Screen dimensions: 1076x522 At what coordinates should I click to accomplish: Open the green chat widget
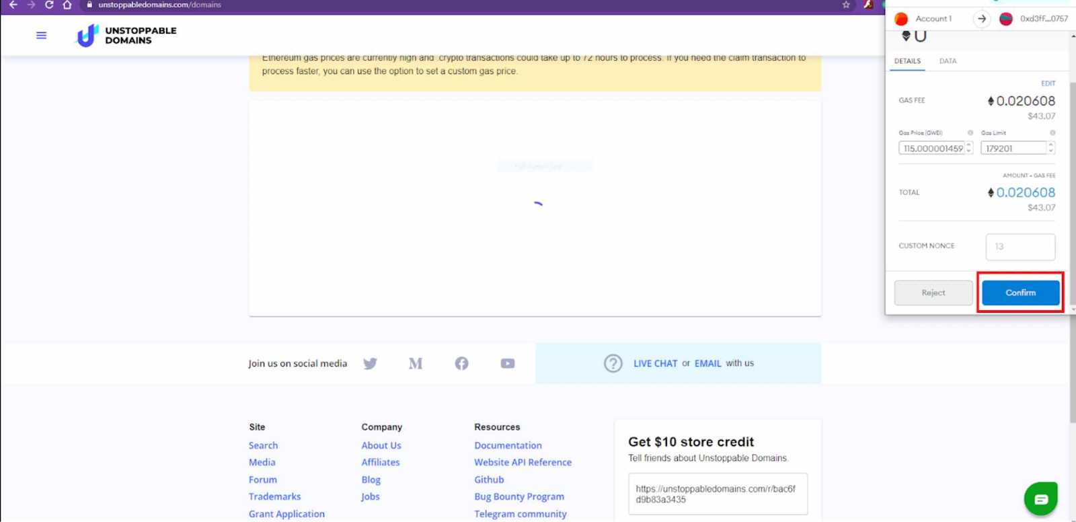[1040, 498]
